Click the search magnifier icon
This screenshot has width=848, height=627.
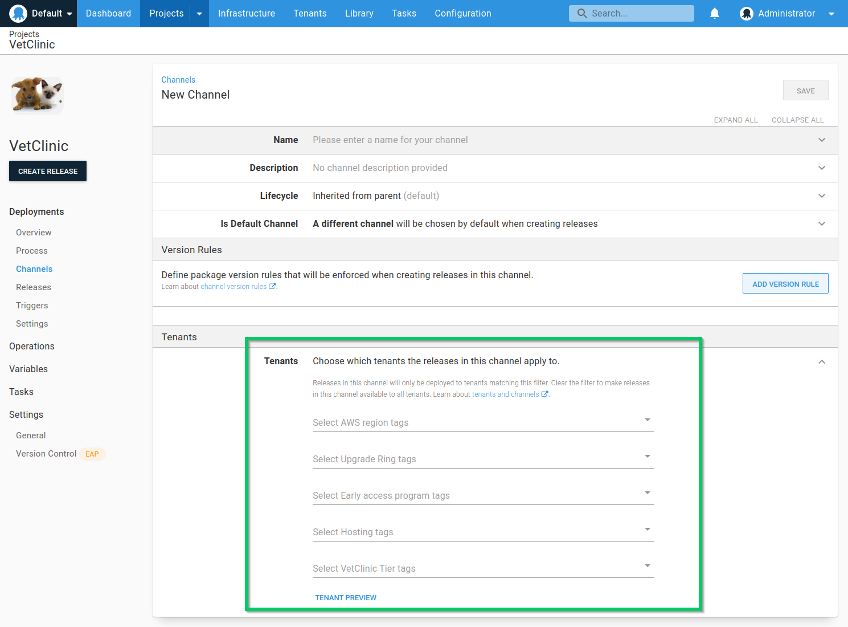[x=581, y=13]
